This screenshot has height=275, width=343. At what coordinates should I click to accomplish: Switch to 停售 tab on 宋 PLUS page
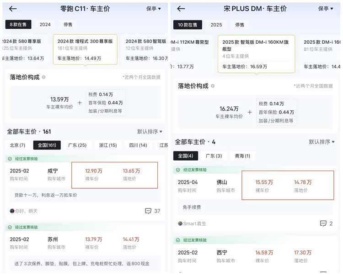[x=240, y=25]
